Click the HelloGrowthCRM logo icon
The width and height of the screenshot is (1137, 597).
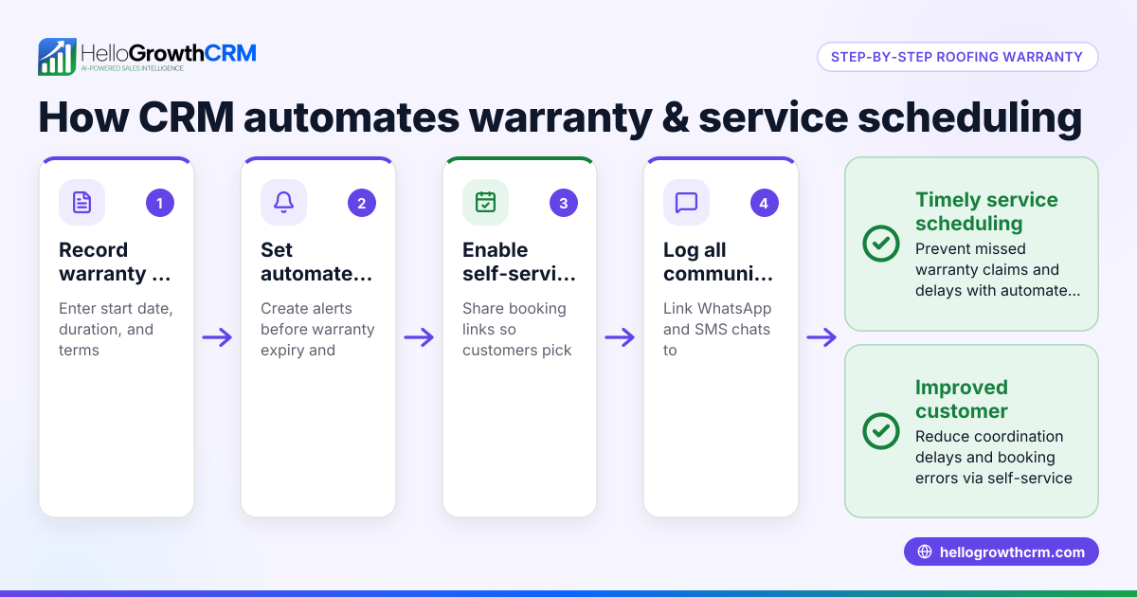(57, 57)
